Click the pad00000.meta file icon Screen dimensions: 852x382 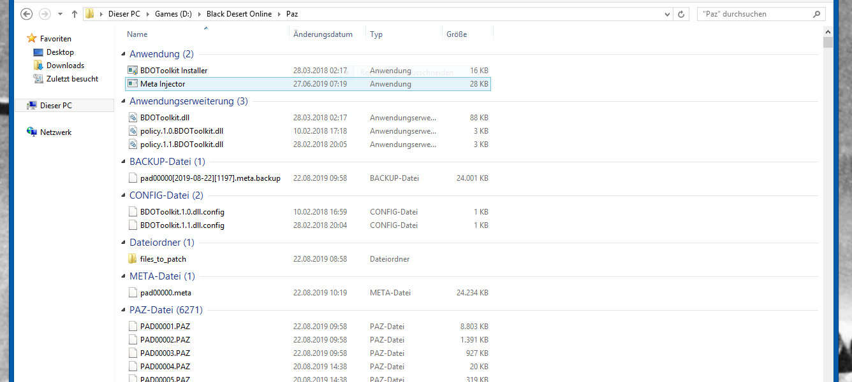133,293
